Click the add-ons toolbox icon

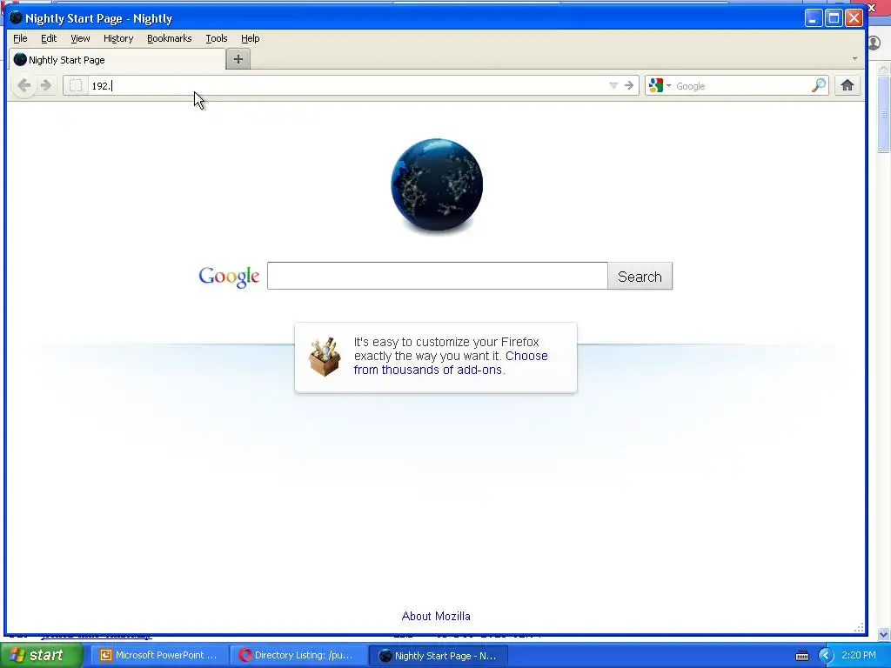(325, 356)
